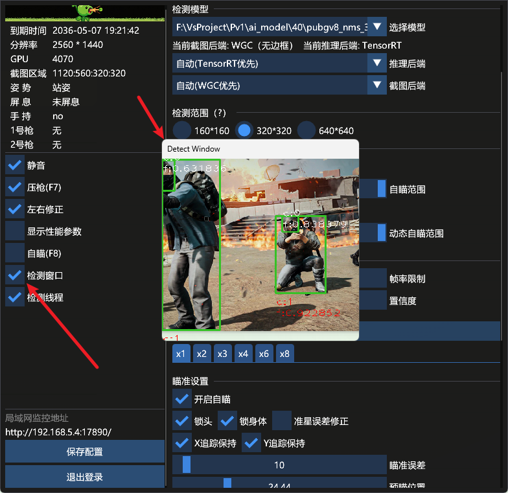Click the 退出登录 button

click(84, 477)
